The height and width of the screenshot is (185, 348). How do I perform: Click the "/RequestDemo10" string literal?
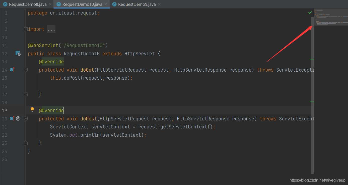point(83,46)
